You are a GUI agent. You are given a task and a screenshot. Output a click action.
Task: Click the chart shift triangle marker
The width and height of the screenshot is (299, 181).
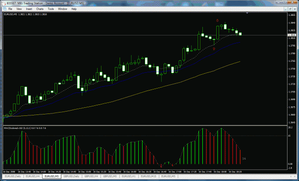pyautogui.click(x=247, y=13)
